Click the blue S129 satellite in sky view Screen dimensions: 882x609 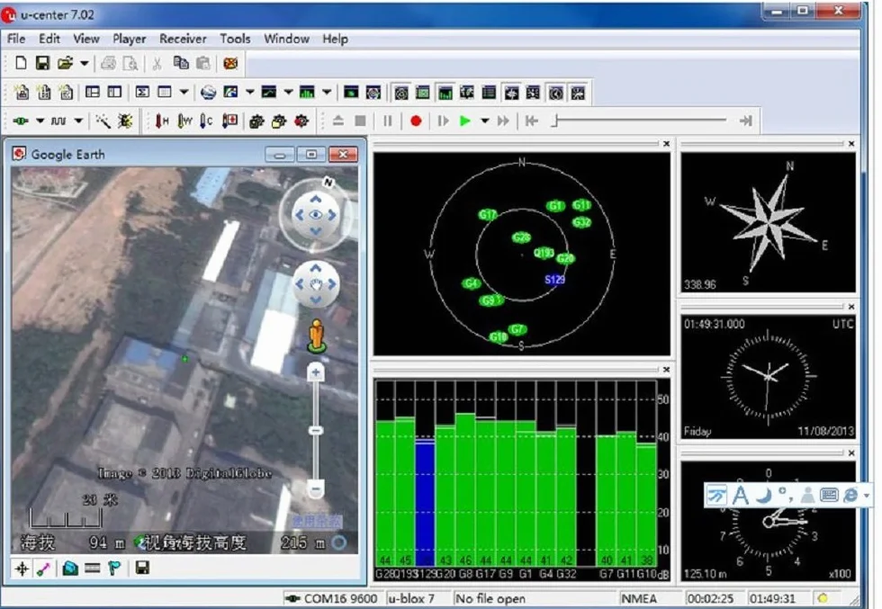point(554,280)
